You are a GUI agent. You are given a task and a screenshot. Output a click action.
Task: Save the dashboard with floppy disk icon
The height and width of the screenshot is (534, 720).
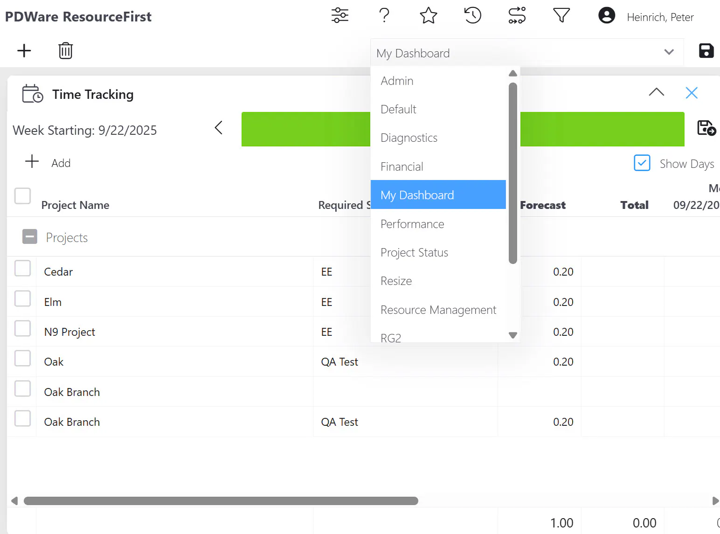[706, 50]
